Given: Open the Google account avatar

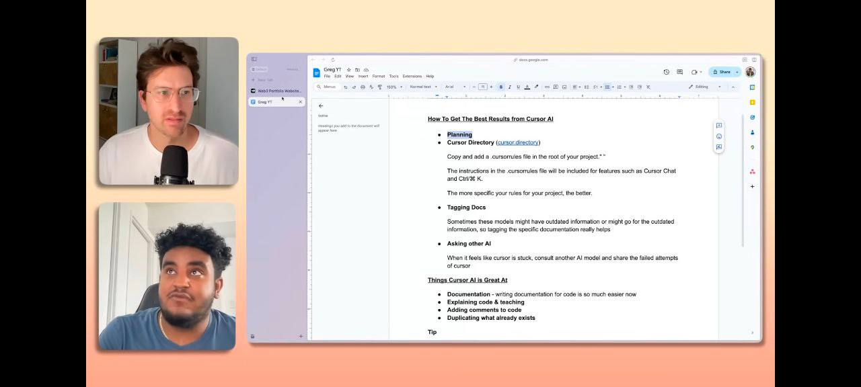Looking at the screenshot, I should [750, 72].
